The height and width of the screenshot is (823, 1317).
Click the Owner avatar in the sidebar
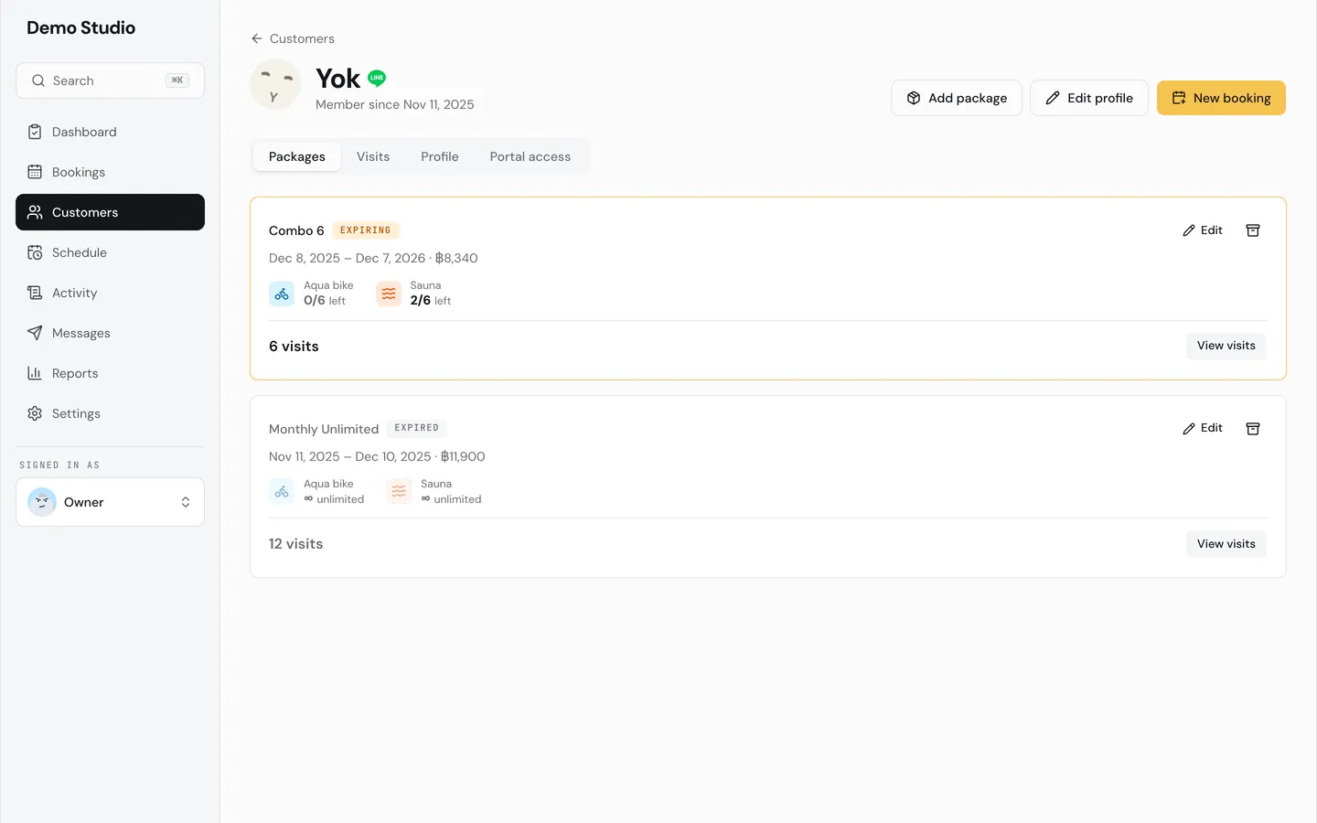pyautogui.click(x=42, y=502)
